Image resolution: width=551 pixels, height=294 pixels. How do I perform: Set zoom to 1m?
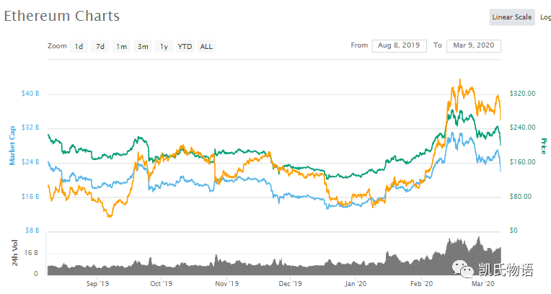(x=122, y=46)
